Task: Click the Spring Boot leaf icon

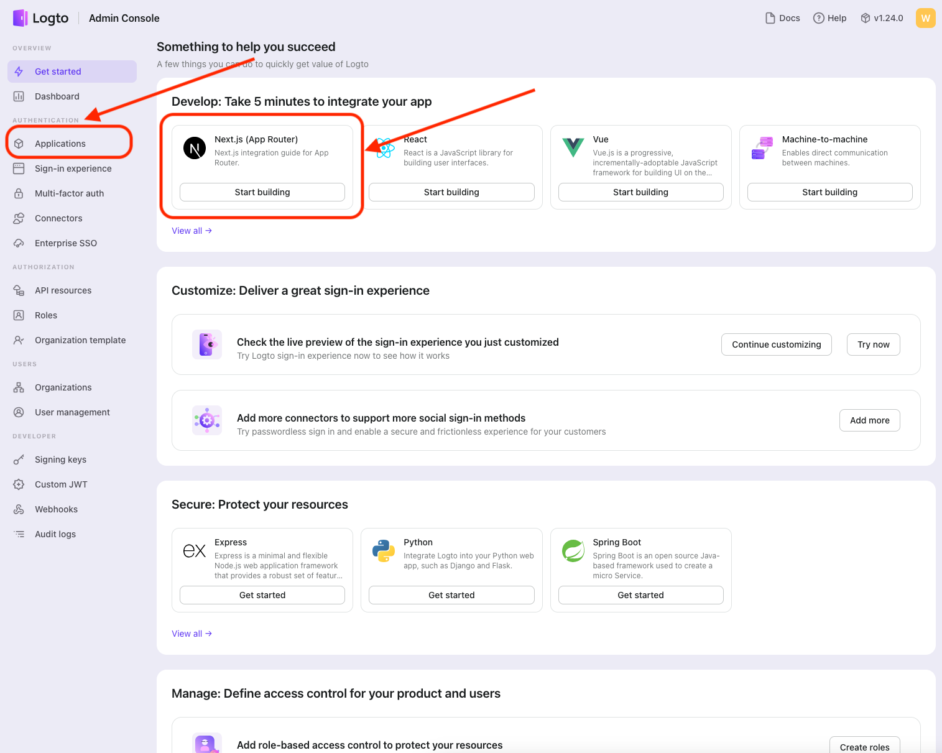Action: tap(573, 551)
